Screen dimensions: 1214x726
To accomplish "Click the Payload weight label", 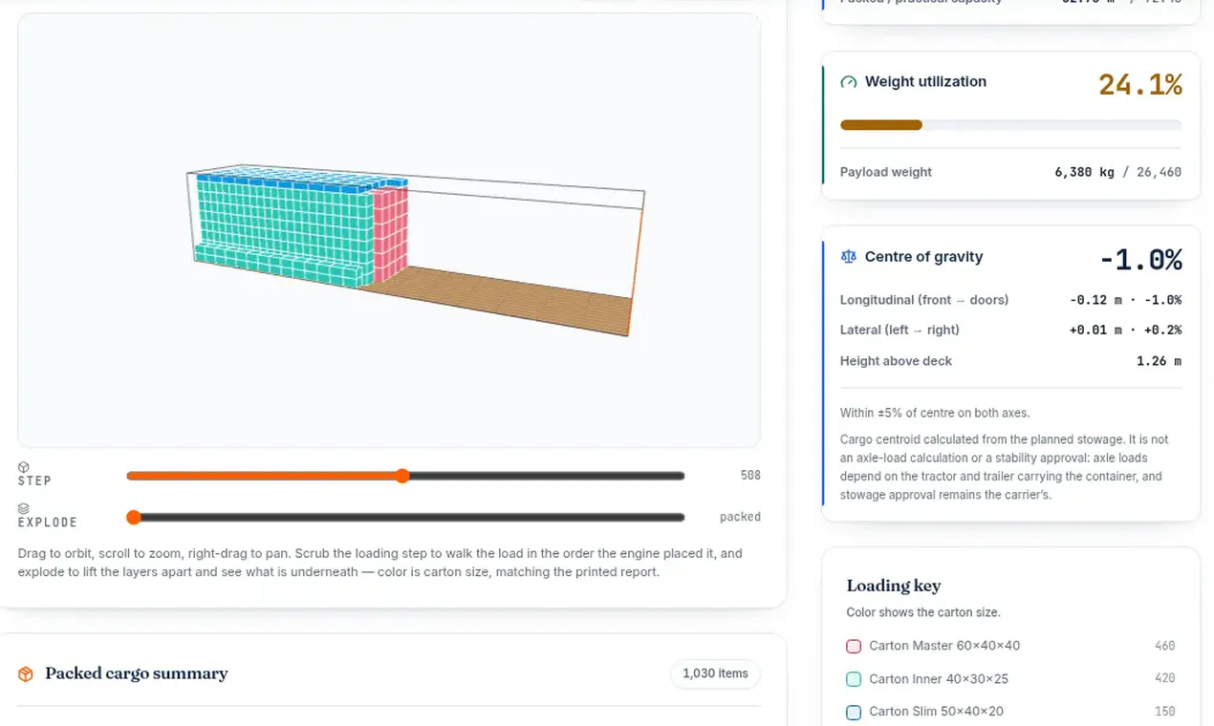I will pyautogui.click(x=886, y=173).
